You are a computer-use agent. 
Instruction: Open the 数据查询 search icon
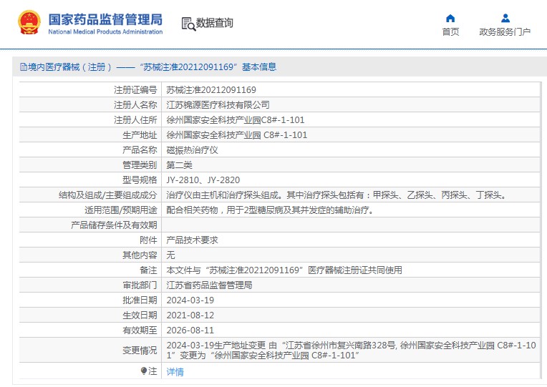click(188, 24)
